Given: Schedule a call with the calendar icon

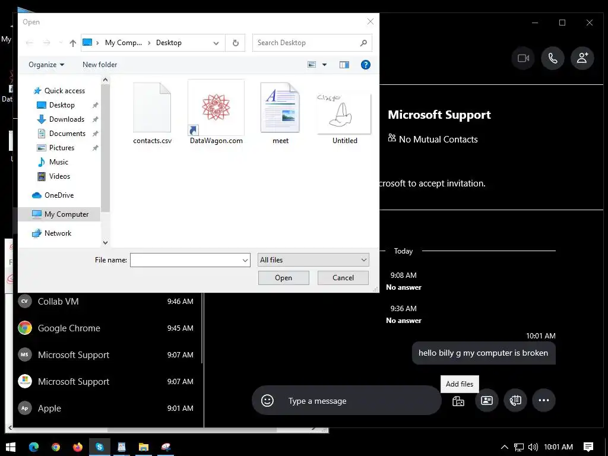Looking at the screenshot, I should pos(515,400).
